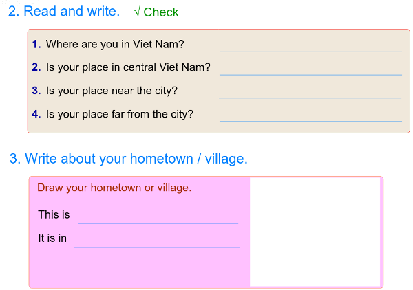The width and height of the screenshot is (413, 290).
Task: Click the green Check button
Action: [160, 12]
